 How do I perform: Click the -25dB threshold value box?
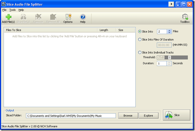click(x=161, y=57)
